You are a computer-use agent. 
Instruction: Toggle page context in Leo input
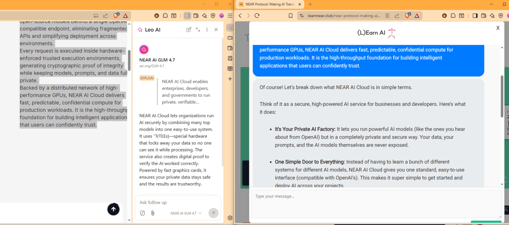tap(142, 213)
